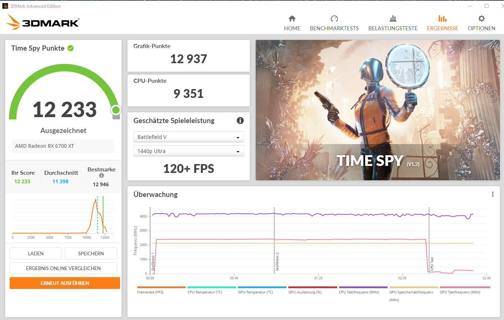Screen dimensions: 504x320
Task: Click the Benchmarktests gauge icon
Action: (x=334, y=18)
